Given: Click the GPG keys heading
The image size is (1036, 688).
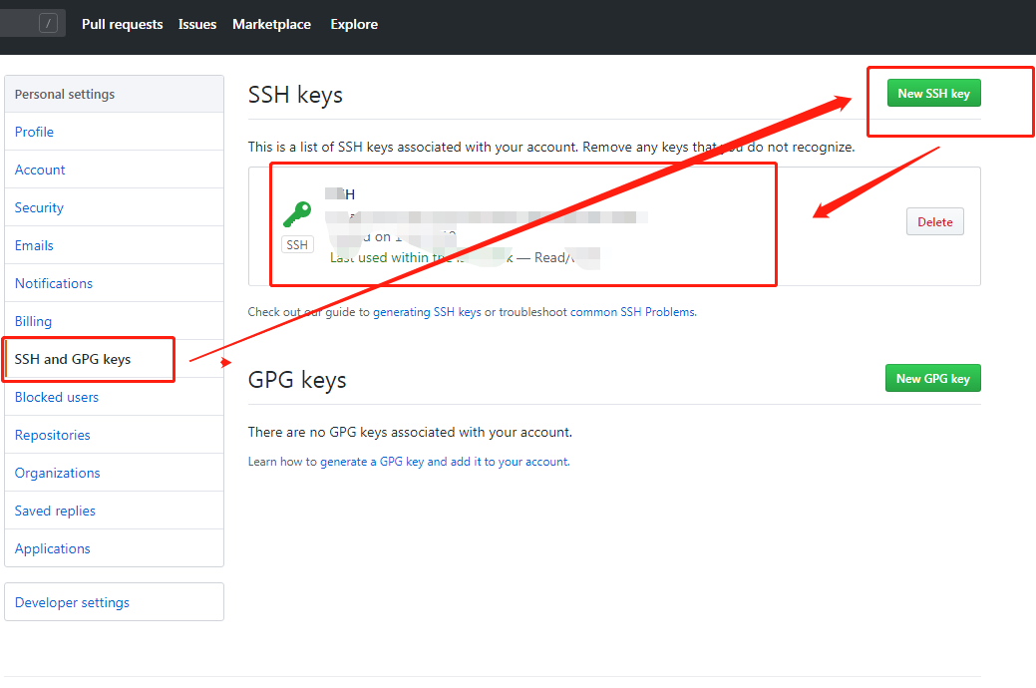Looking at the screenshot, I should [297, 380].
